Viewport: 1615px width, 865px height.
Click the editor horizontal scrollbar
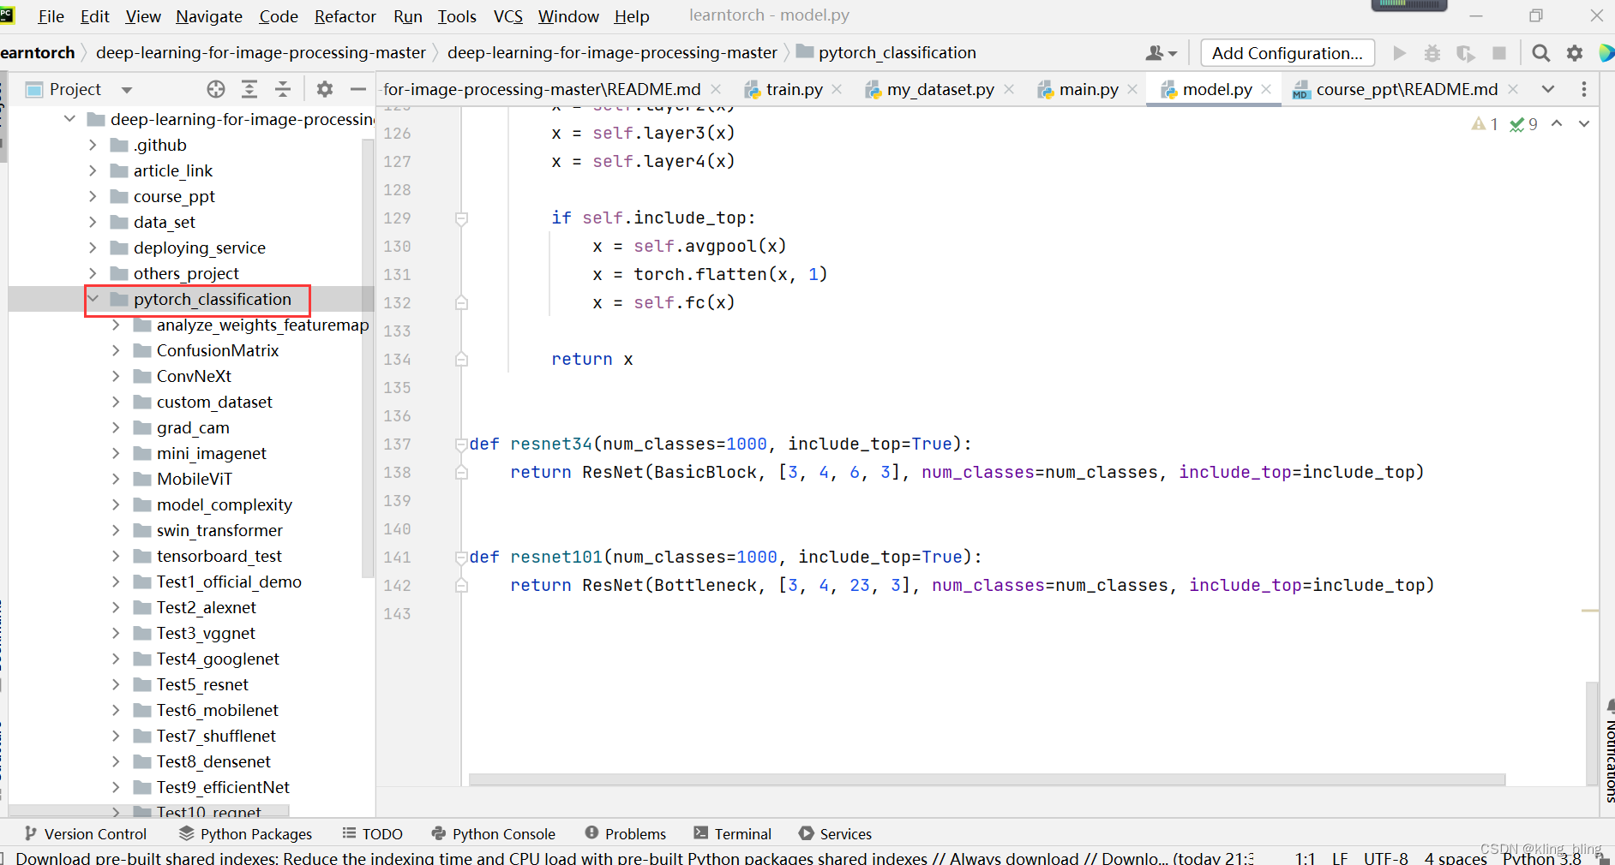(x=987, y=779)
